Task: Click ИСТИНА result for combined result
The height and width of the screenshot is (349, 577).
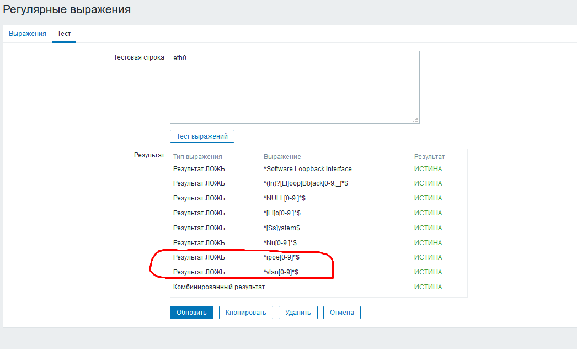Action: tap(429, 287)
